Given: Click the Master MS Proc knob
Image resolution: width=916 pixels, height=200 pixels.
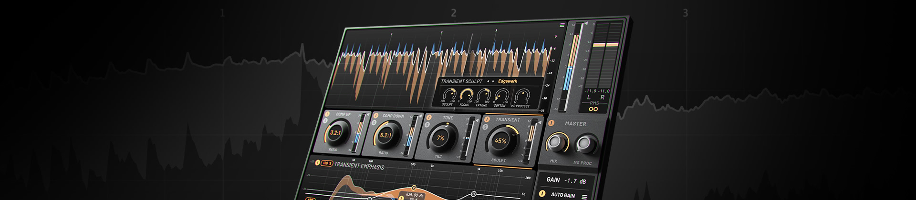Looking at the screenshot, I should [x=585, y=144].
